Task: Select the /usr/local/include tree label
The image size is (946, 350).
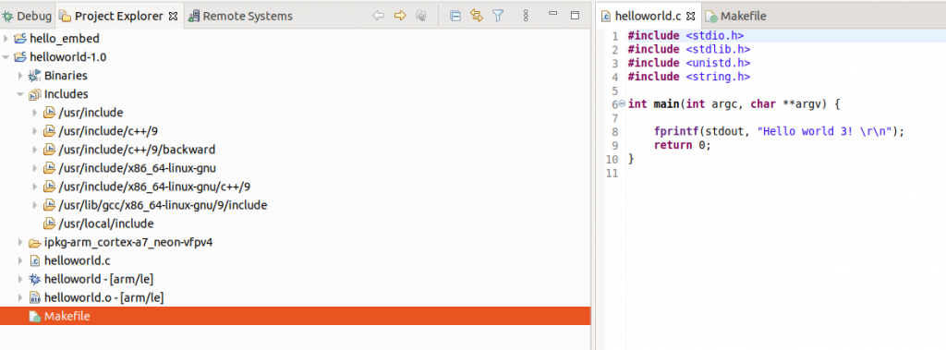Action: click(x=106, y=223)
